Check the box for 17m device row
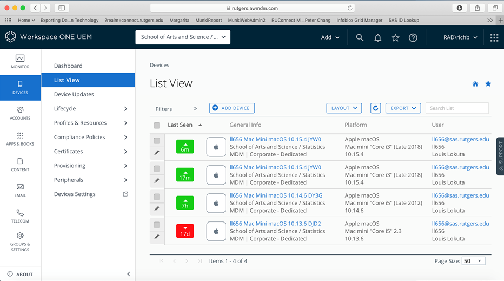Screen dimensions: 504x281 [x=156, y=169]
